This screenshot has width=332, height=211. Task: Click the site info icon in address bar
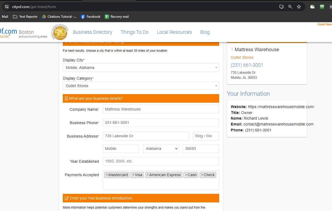click(x=7, y=7)
